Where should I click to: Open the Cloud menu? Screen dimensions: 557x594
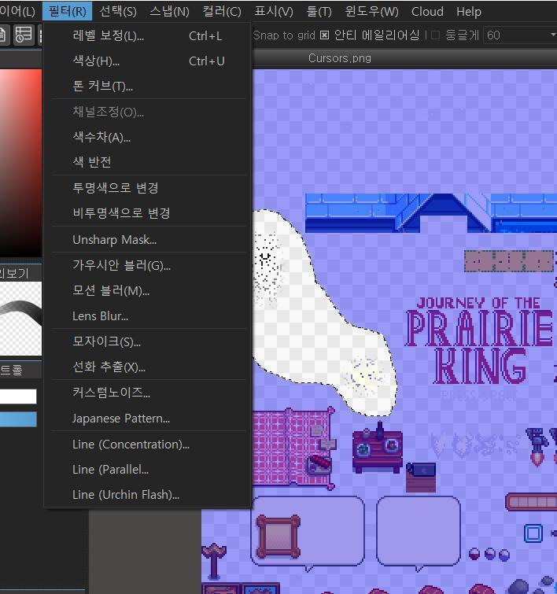[427, 11]
